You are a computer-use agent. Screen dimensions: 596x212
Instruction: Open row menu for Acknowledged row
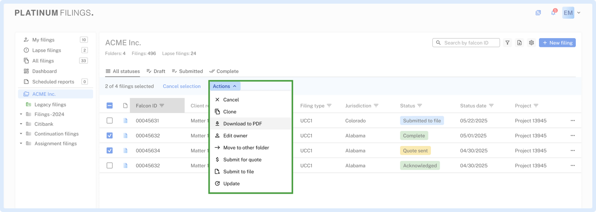click(x=572, y=165)
